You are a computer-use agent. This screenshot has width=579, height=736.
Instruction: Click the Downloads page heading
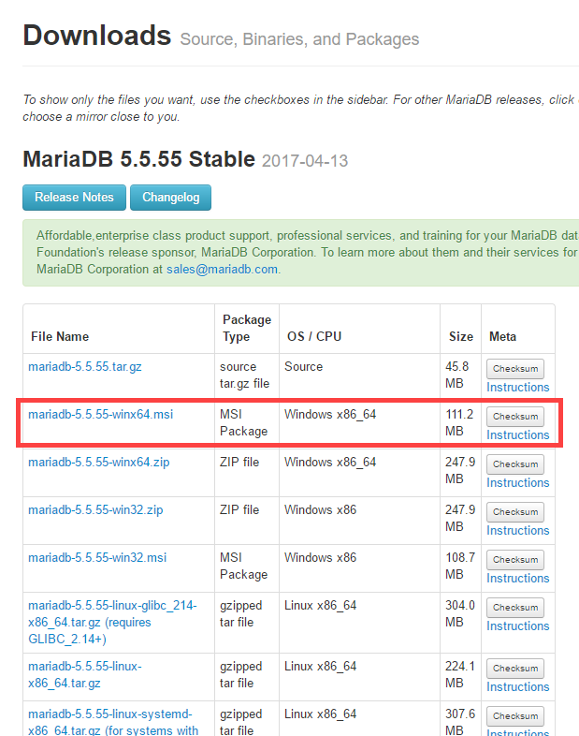tap(97, 36)
